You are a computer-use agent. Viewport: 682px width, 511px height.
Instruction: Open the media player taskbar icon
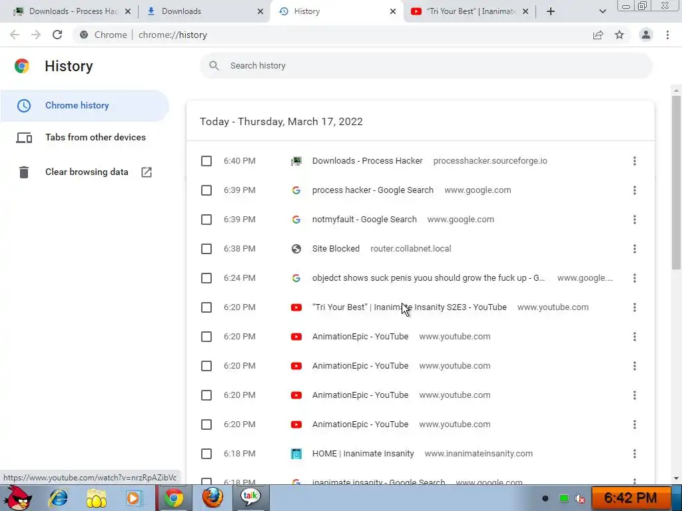[x=133, y=498]
